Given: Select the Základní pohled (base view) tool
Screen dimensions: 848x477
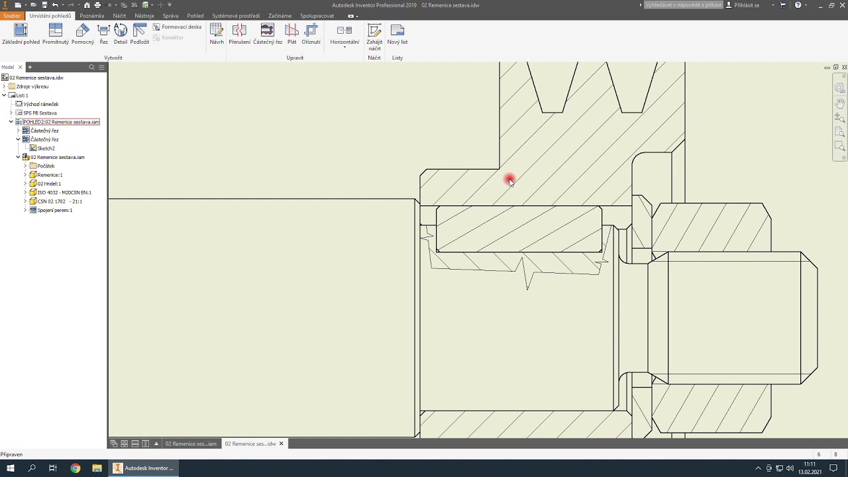Looking at the screenshot, I should click(x=21, y=34).
